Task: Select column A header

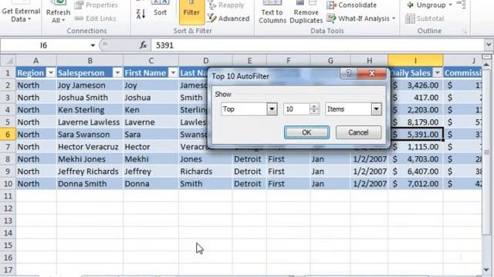Action: [36, 60]
